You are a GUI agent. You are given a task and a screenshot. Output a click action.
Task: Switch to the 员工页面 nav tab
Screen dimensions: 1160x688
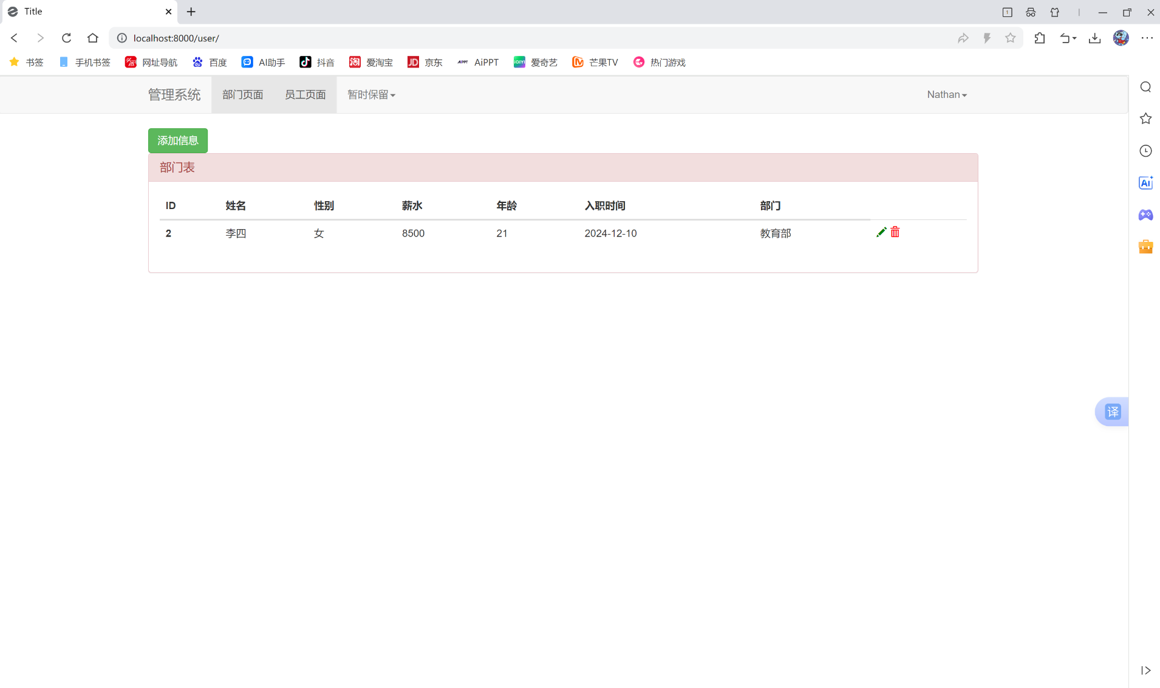pos(305,95)
